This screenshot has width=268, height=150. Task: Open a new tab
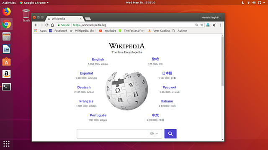(x=88, y=19)
